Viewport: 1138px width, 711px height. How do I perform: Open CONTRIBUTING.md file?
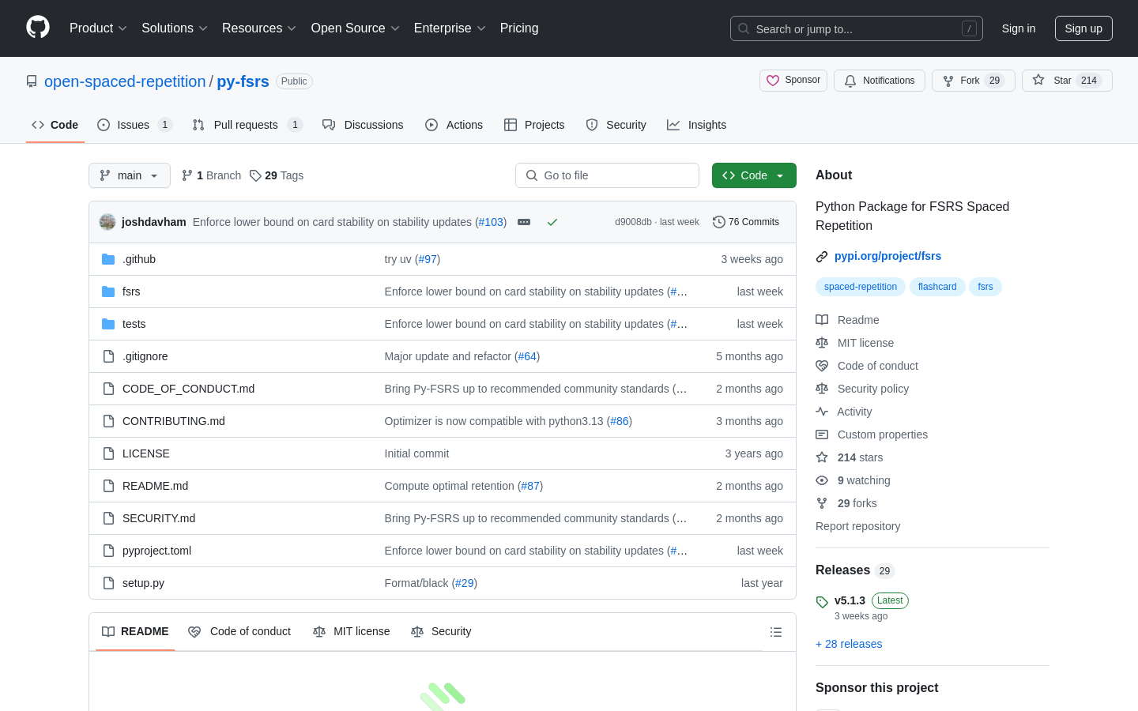174,421
